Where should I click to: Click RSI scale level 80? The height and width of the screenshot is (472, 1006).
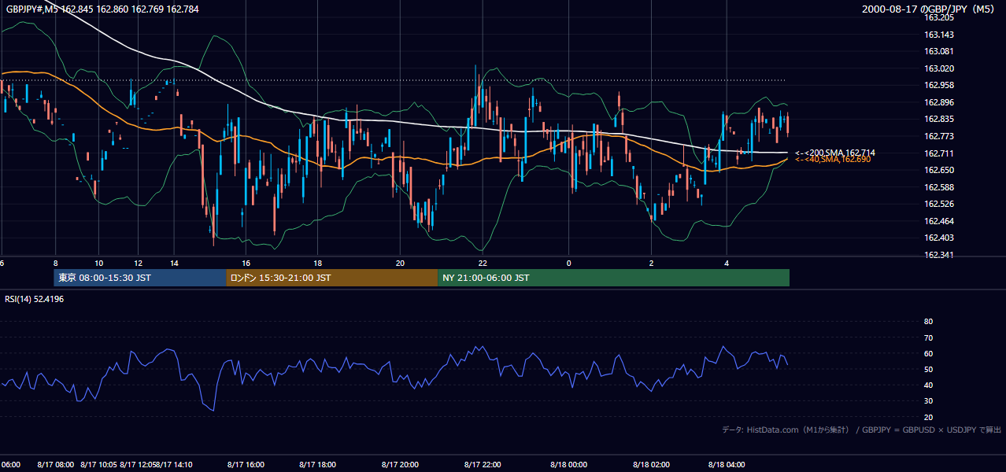[x=928, y=322]
